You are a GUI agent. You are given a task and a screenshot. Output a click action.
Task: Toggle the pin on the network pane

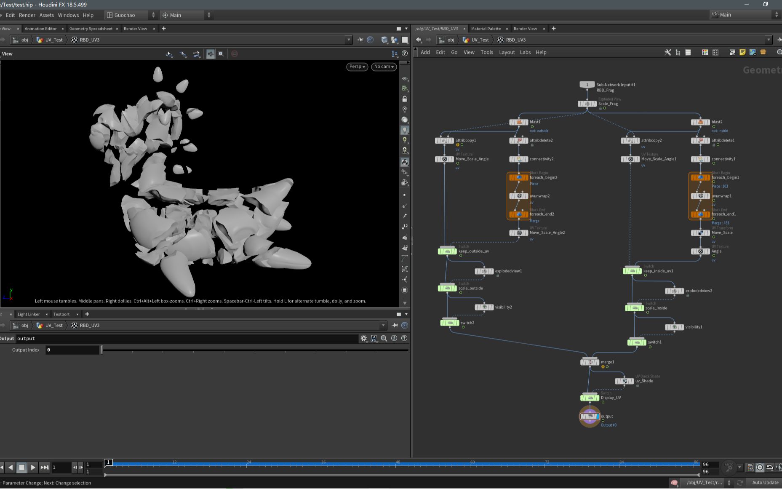(779, 40)
